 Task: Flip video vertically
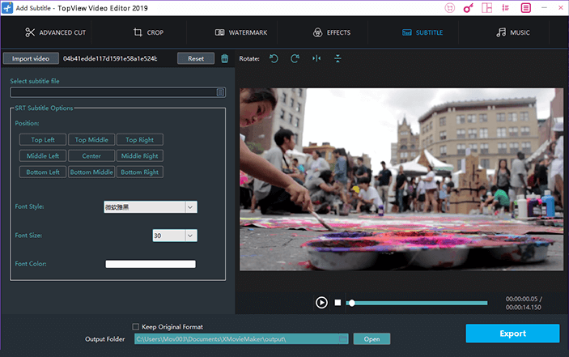(x=338, y=58)
